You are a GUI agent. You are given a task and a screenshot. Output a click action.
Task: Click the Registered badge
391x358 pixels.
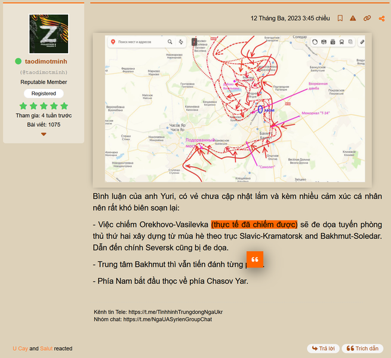[x=44, y=93]
